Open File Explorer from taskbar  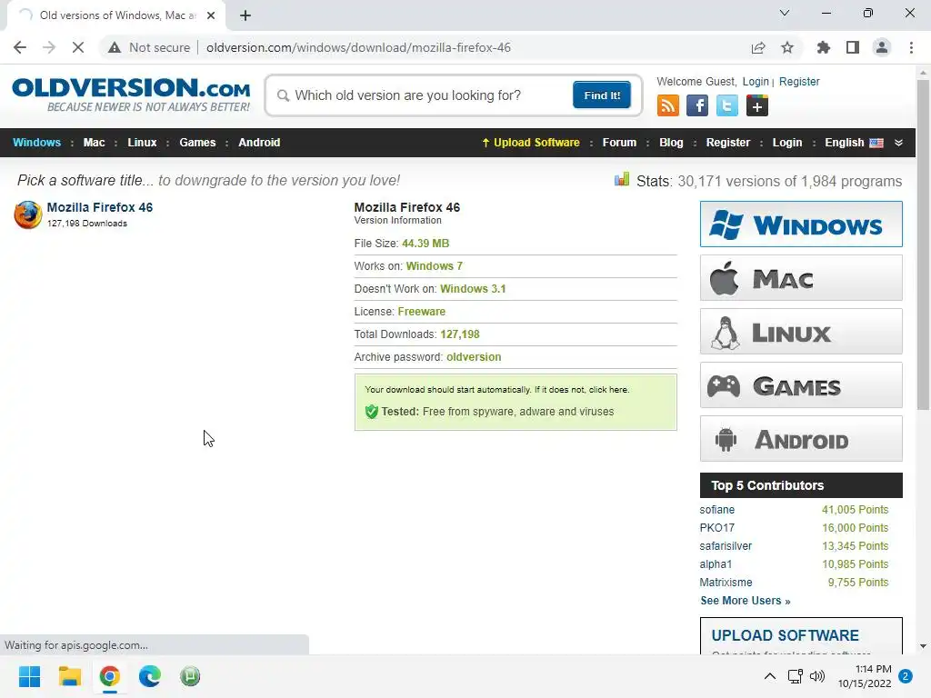69,676
